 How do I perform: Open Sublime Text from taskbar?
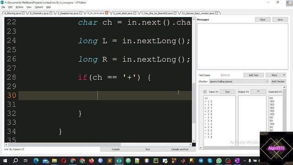110,161
